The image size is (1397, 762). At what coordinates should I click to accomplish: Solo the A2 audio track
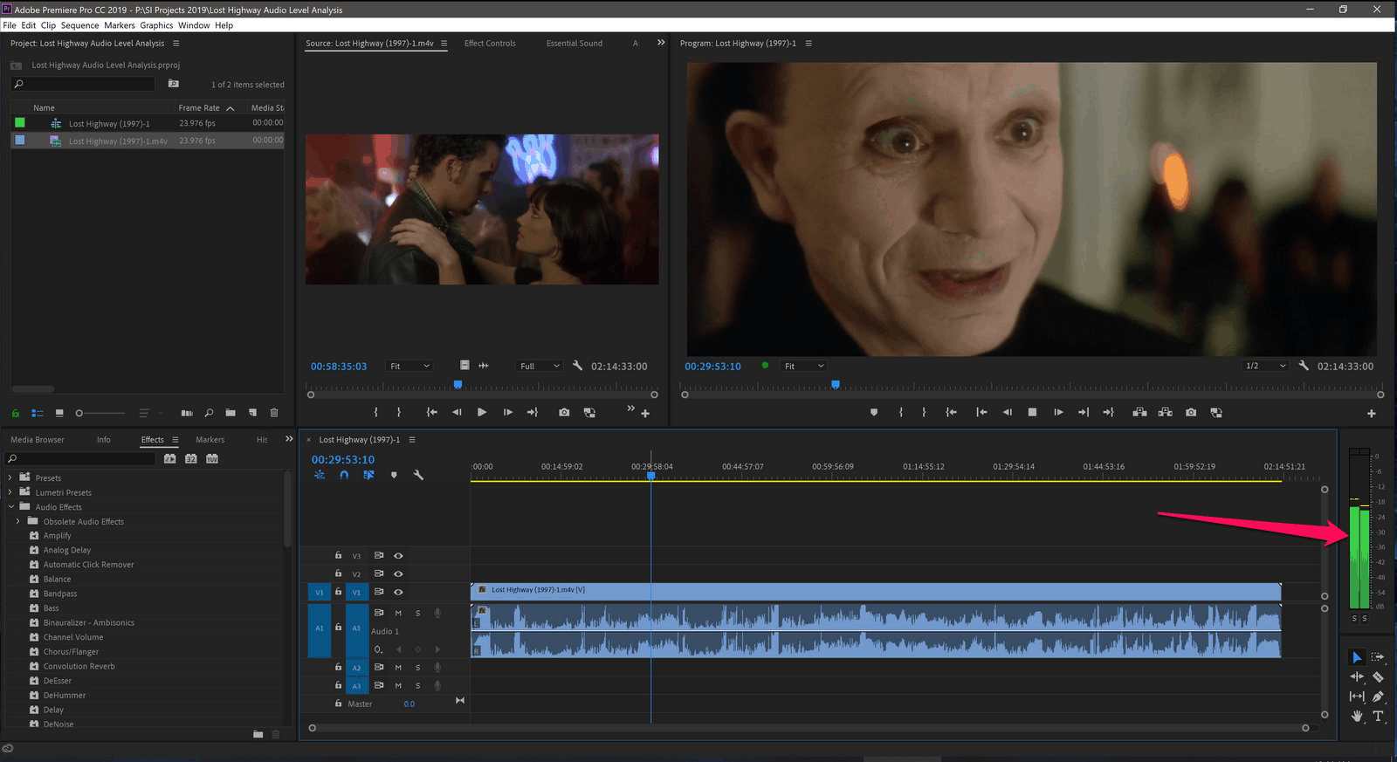417,668
